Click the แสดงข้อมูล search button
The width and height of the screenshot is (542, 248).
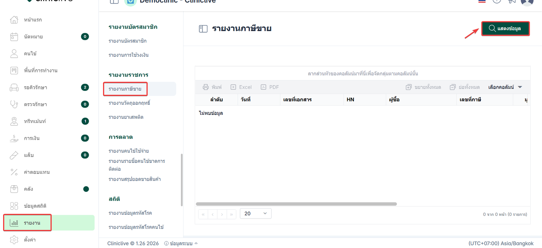pos(505,28)
